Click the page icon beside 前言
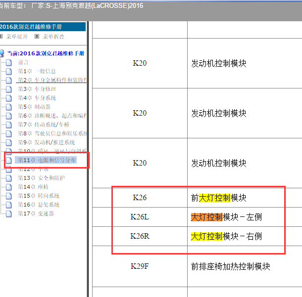302x297 pixels. [9, 62]
